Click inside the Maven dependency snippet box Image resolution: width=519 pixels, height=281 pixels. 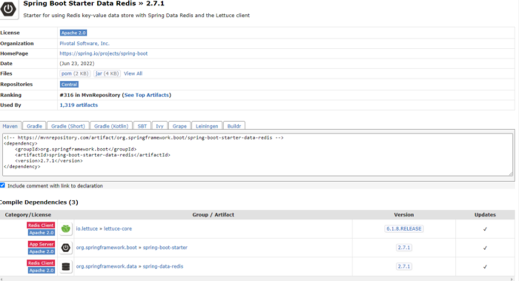pos(256,154)
